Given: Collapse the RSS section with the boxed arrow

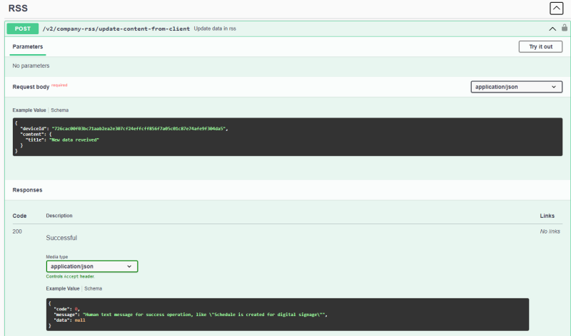Looking at the screenshot, I should (556, 9).
